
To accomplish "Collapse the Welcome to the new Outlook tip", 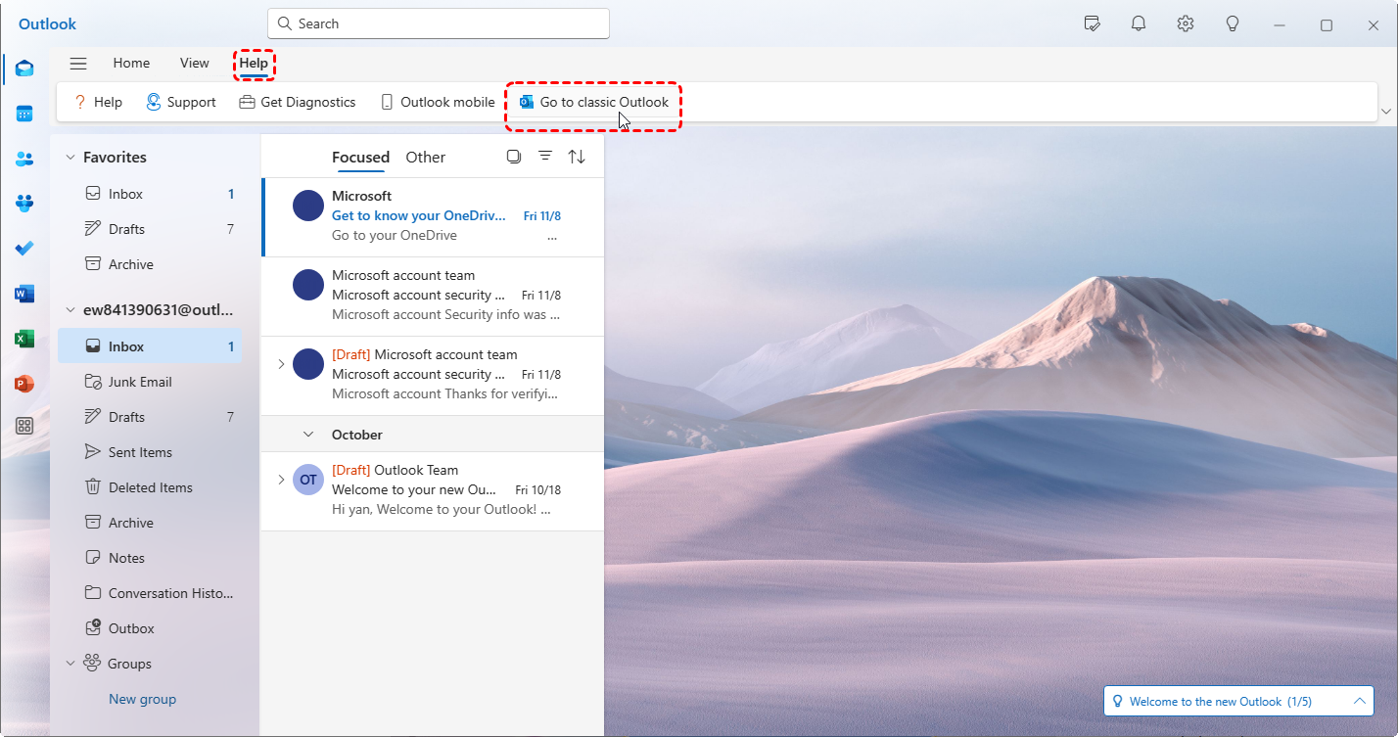I will 1359,701.
